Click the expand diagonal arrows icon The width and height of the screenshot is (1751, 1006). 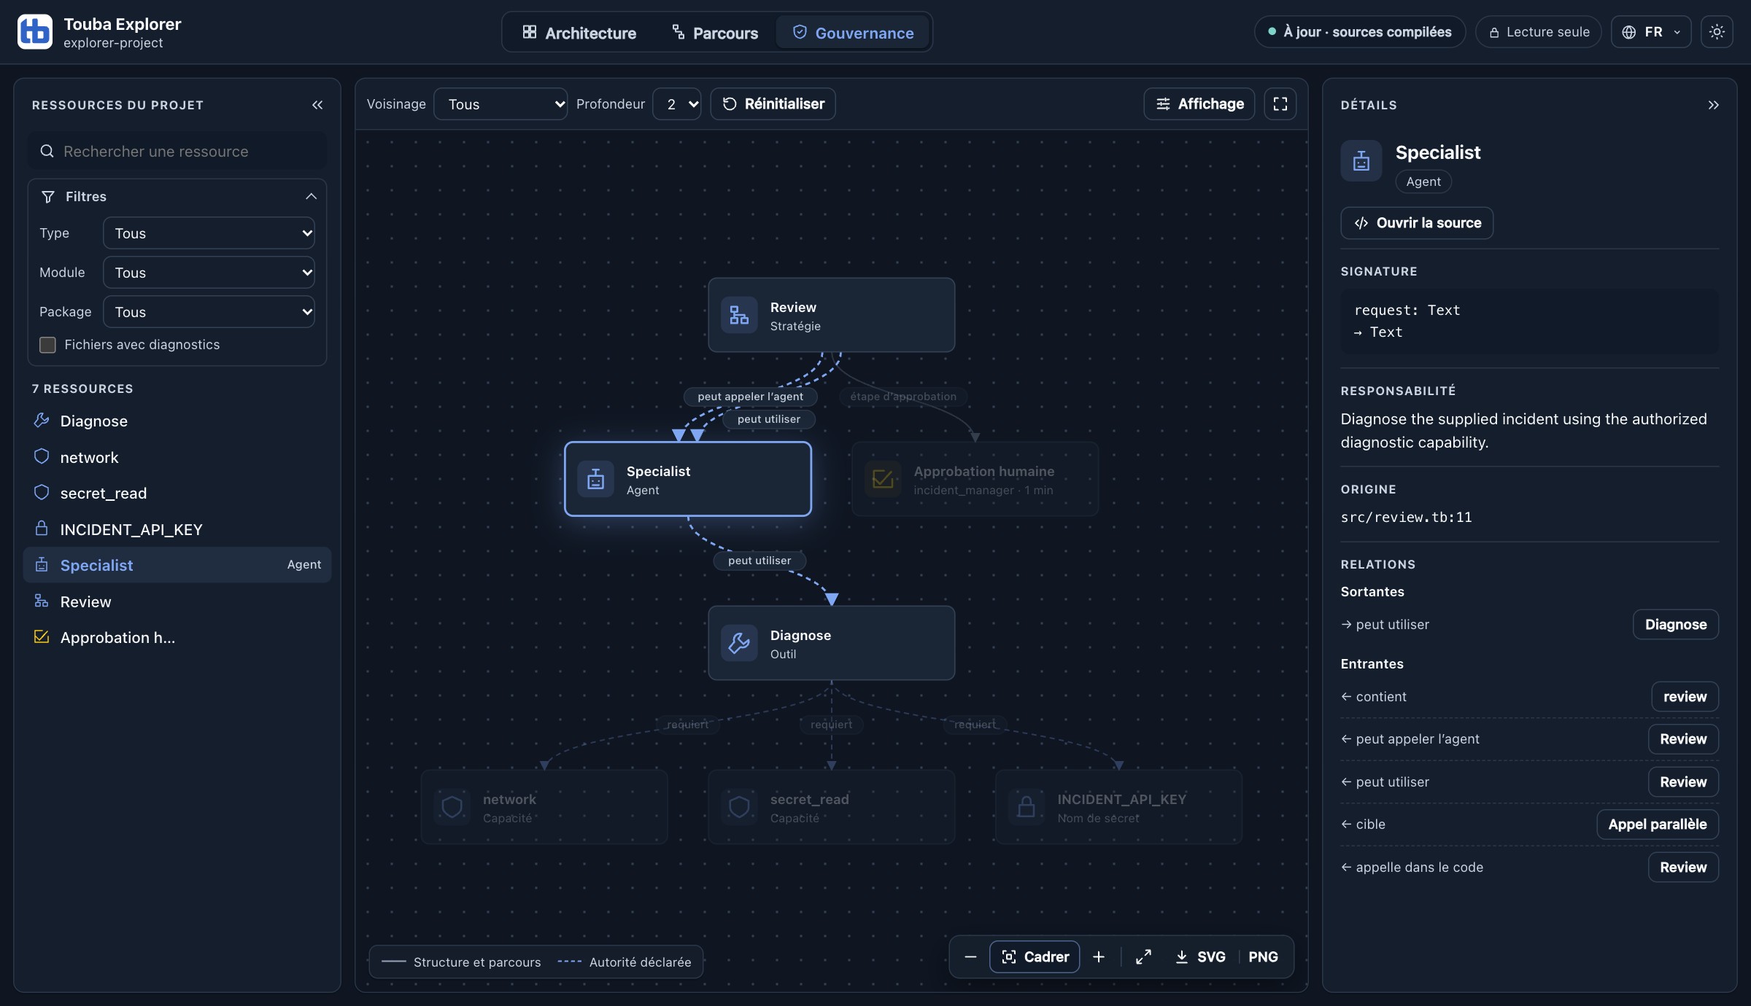(1143, 957)
